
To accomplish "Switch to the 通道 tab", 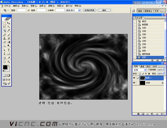I will pyautogui.click(x=142, y=66).
